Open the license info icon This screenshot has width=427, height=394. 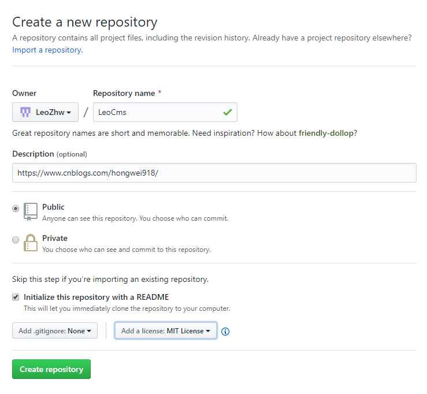225,332
